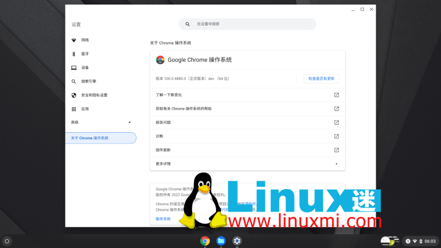Viewport: 441px width, 248px height.
Task: Click the external link icon beside 了解一下新变化
Action: click(x=336, y=95)
